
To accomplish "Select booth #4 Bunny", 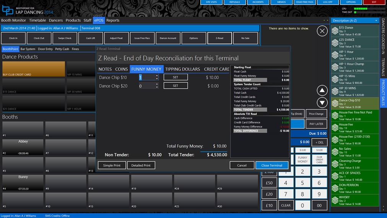I will (23, 183).
